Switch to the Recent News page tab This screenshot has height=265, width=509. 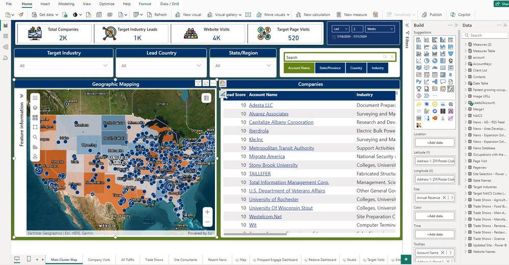point(217,260)
